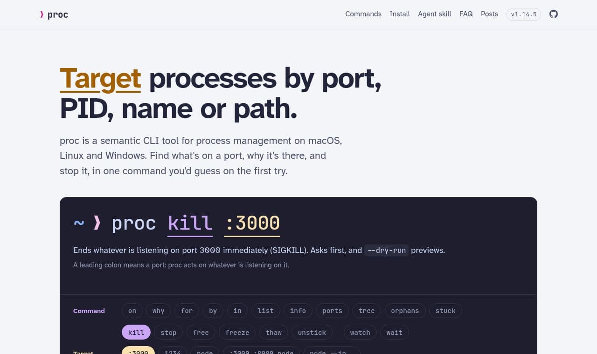The image size is (597, 354).
Task: Click ':3000' in the terminal command line
Action: [x=252, y=223]
